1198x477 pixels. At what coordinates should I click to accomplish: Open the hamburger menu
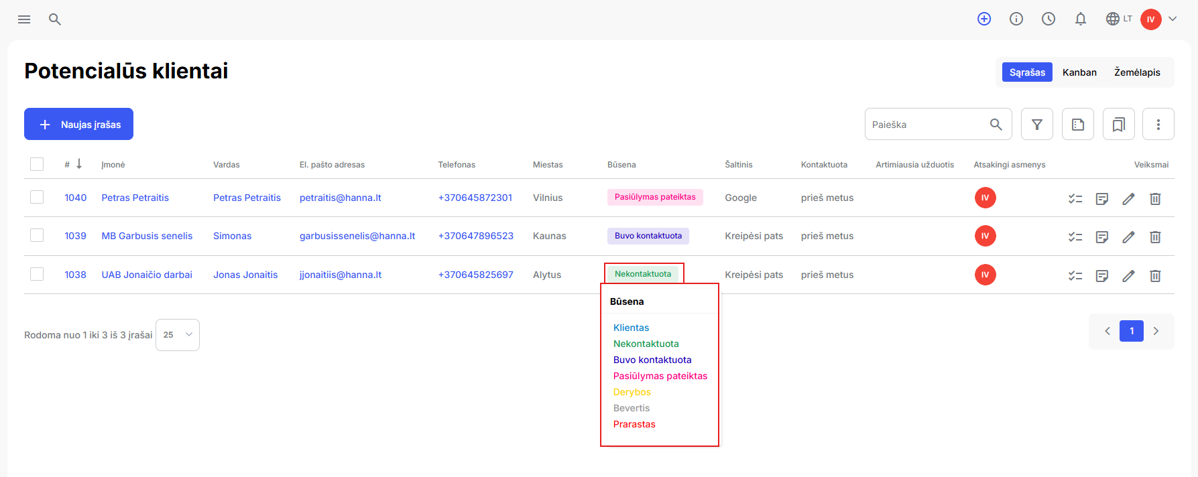[x=24, y=19]
